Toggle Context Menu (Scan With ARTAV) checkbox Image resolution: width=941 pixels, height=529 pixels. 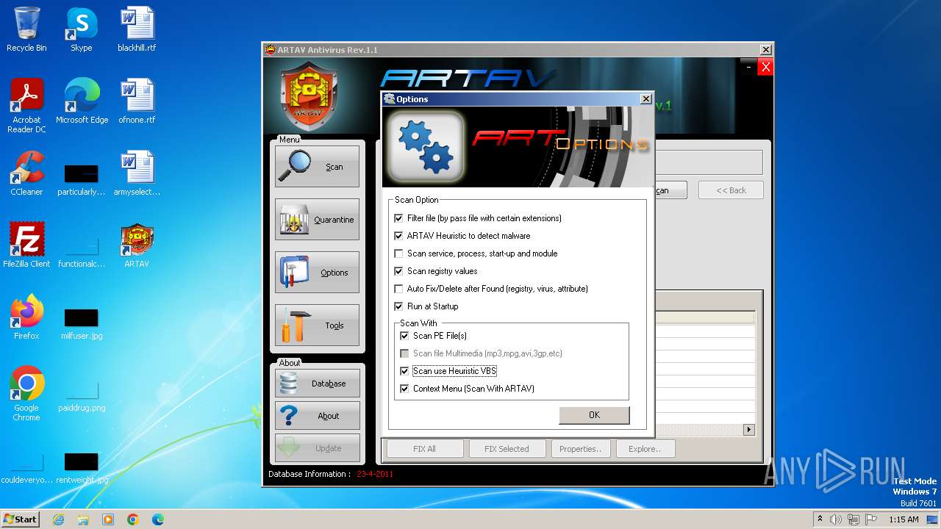[404, 389]
